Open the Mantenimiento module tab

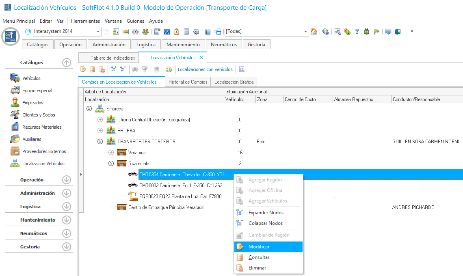coord(183,45)
